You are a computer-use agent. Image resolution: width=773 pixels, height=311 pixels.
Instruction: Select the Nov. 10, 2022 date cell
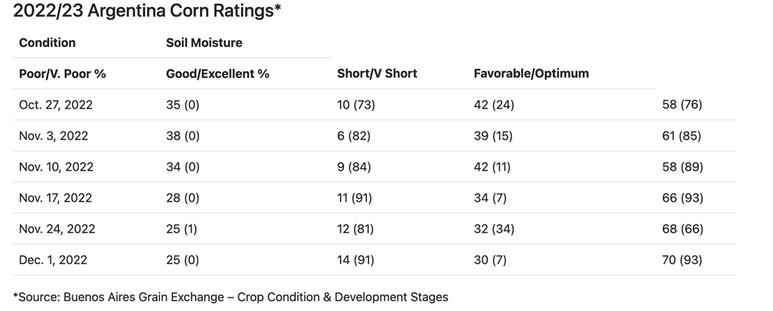[55, 167]
